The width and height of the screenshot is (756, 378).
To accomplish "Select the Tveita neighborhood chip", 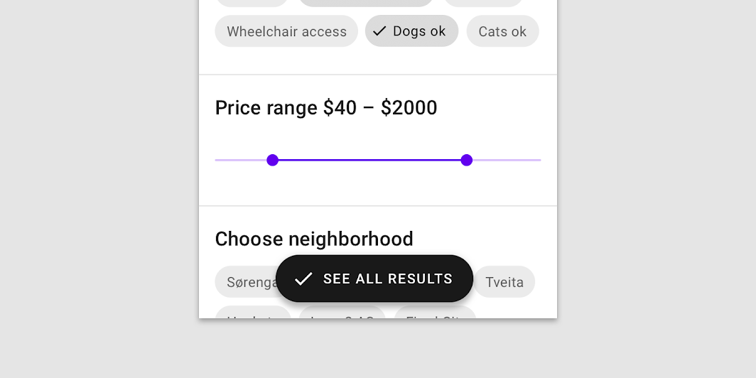I will (x=504, y=282).
